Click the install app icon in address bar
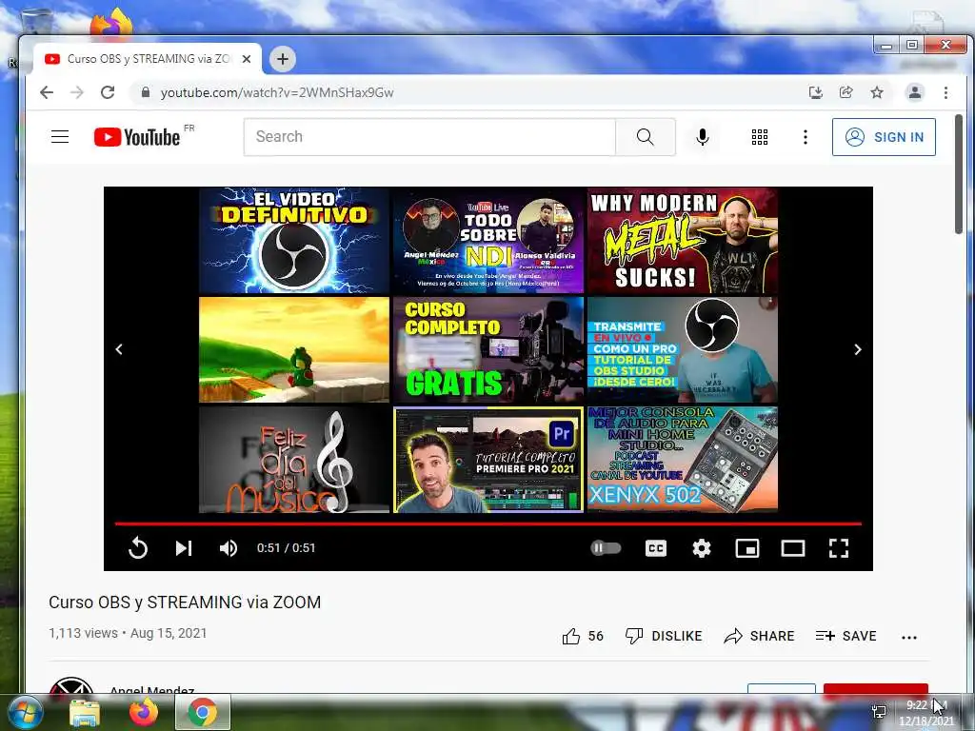The width and height of the screenshot is (975, 731). click(816, 92)
